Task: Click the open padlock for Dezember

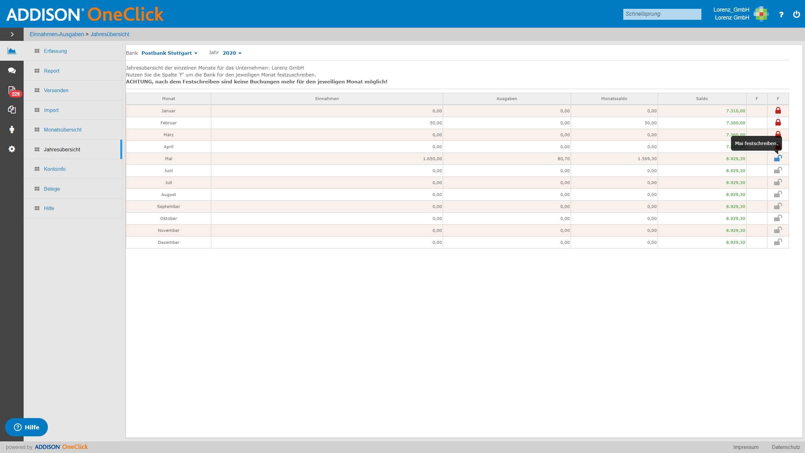Action: pos(778,242)
